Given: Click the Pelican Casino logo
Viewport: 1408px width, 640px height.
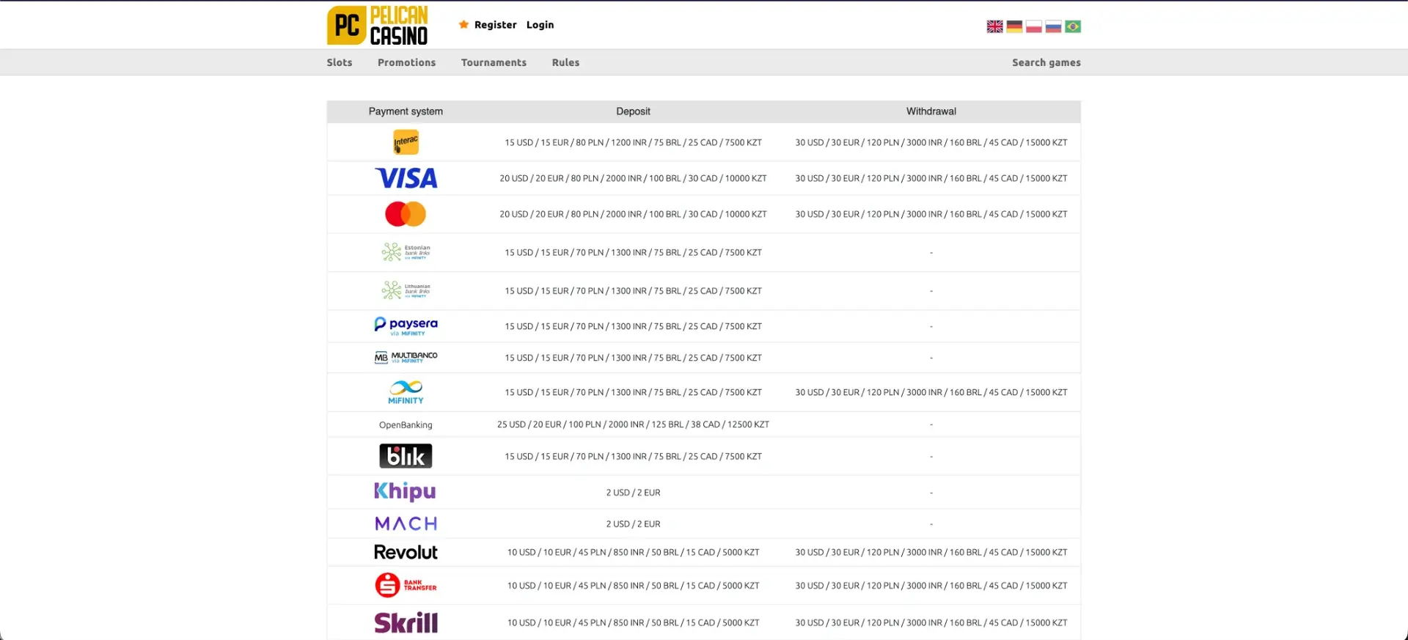Looking at the screenshot, I should [x=378, y=26].
